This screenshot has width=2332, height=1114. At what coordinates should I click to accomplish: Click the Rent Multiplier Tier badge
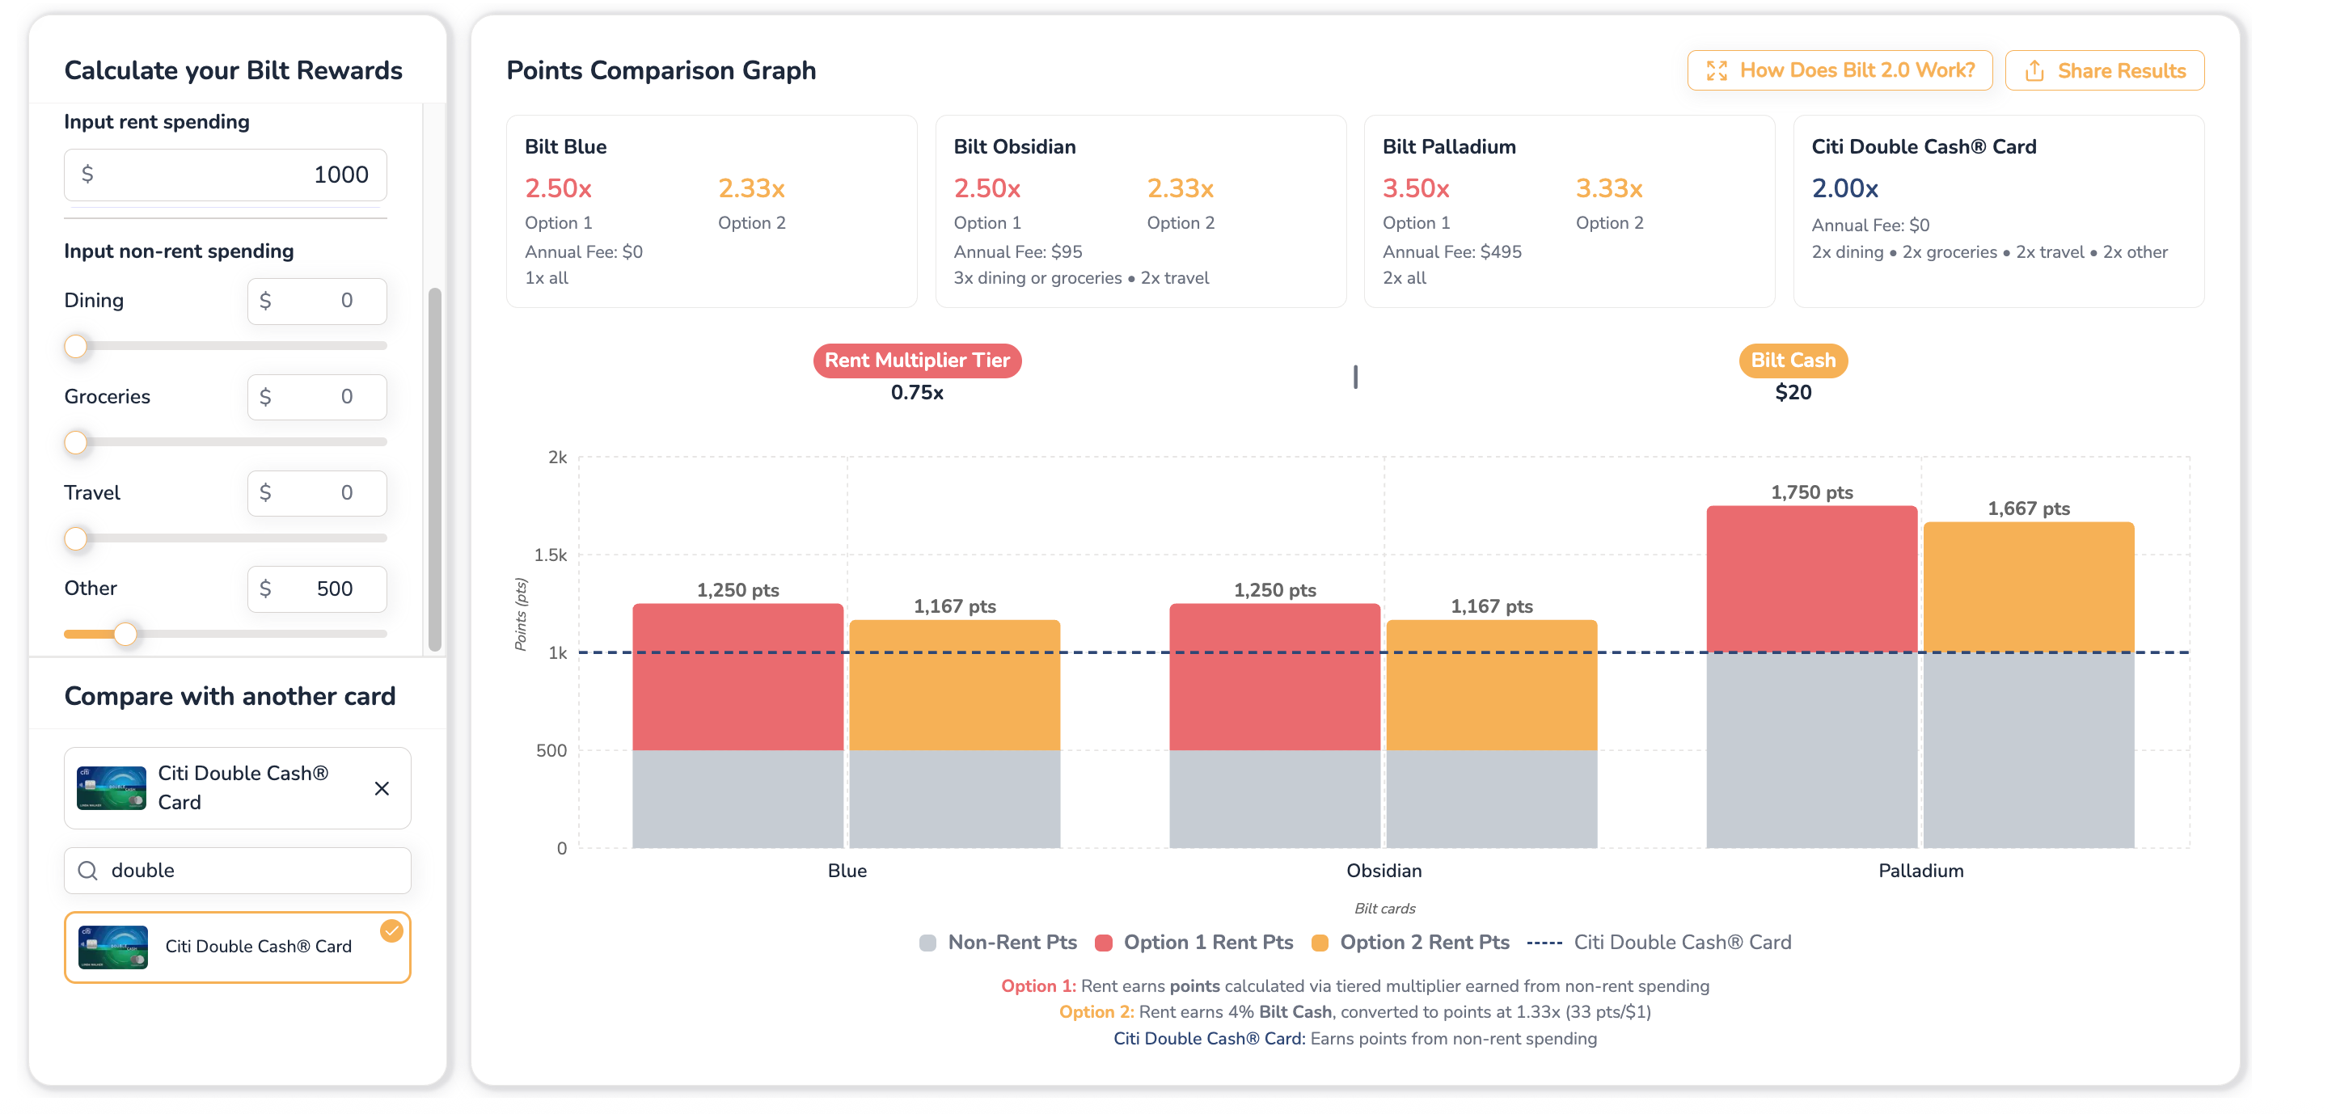[917, 361]
